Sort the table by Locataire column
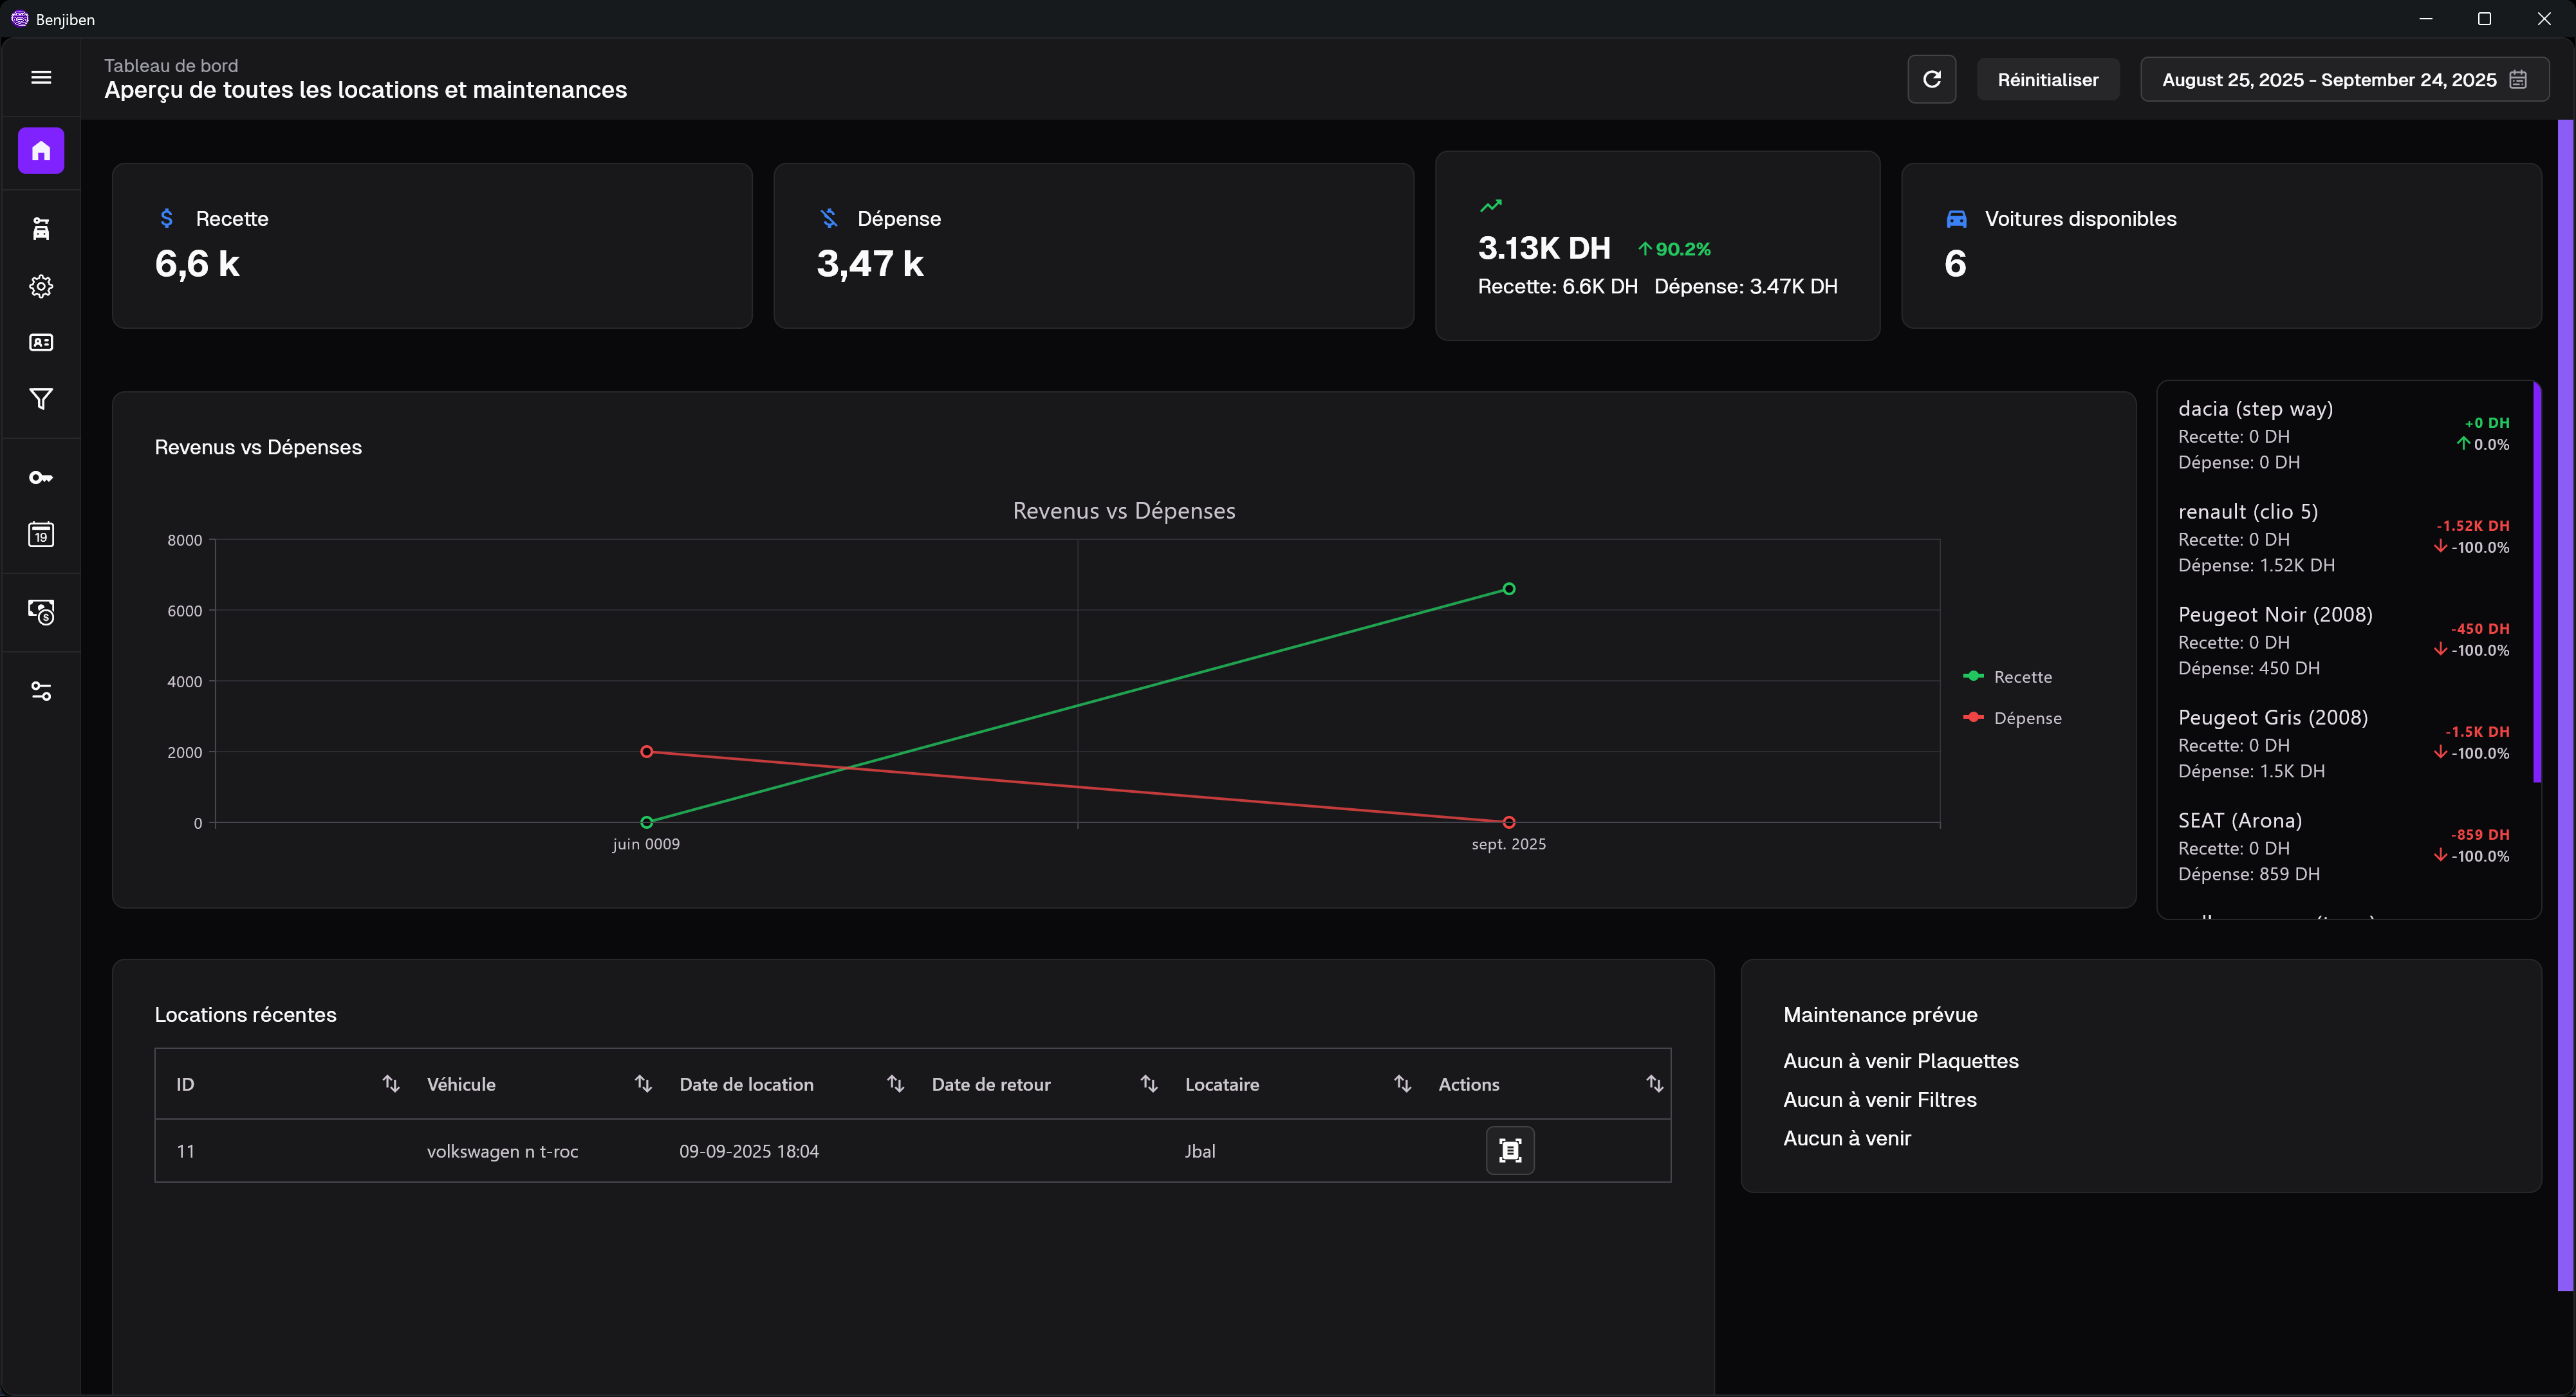Screen dimensions: 2576x1397 [1402, 1083]
